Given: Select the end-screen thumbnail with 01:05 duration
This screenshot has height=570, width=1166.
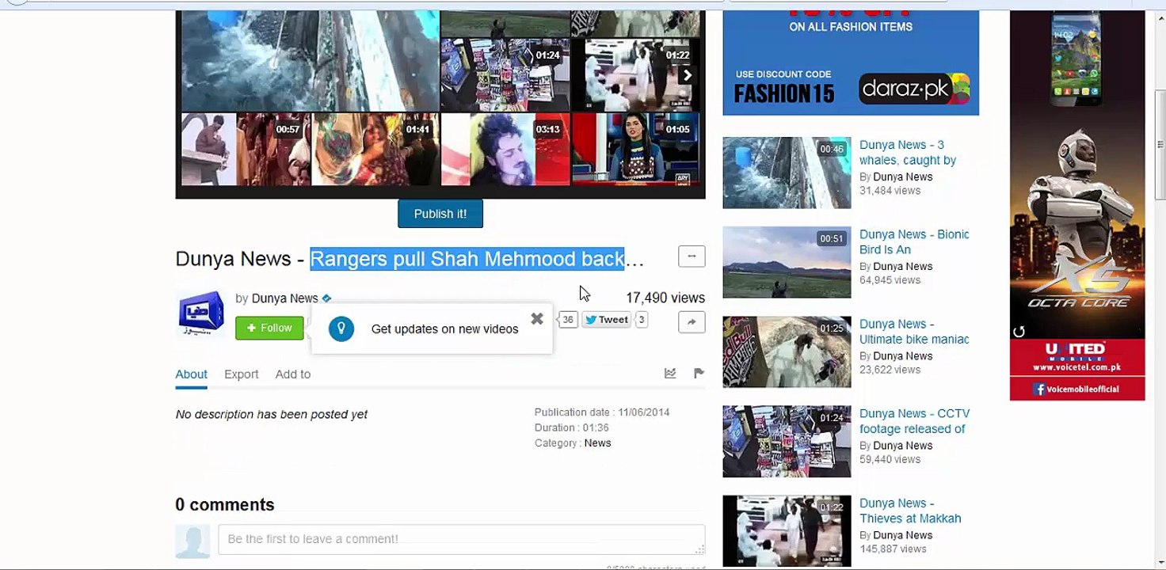Looking at the screenshot, I should tap(636, 150).
